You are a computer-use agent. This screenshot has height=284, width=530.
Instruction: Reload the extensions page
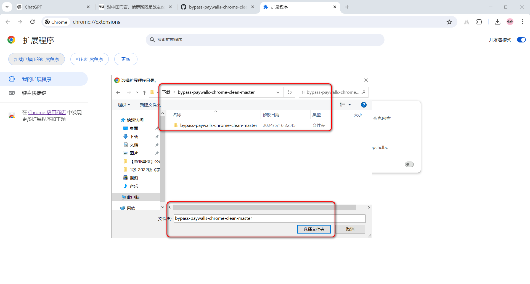click(32, 22)
